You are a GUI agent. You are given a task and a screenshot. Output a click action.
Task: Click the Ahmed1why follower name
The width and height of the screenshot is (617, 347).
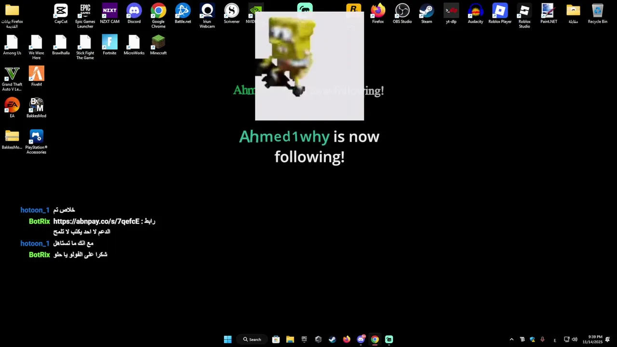[x=284, y=137]
